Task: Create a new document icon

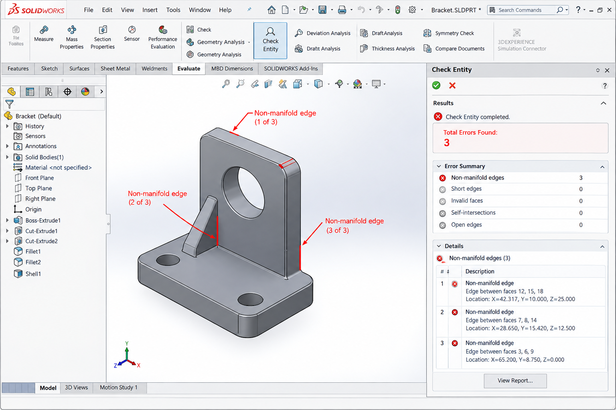Action: (285, 10)
